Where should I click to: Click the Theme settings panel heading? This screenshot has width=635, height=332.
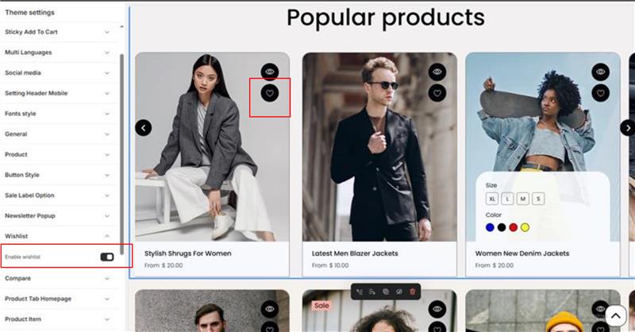tap(29, 13)
